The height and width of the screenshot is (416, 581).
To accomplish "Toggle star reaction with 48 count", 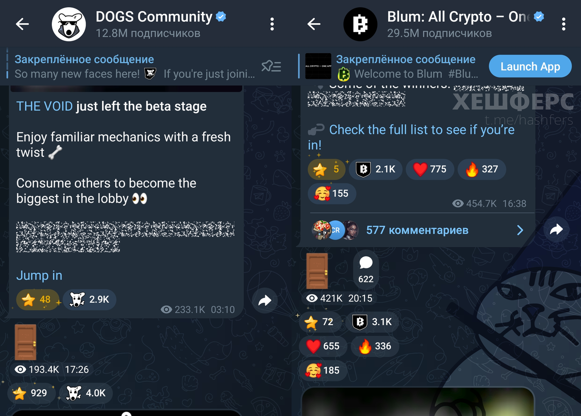I will 38,300.
